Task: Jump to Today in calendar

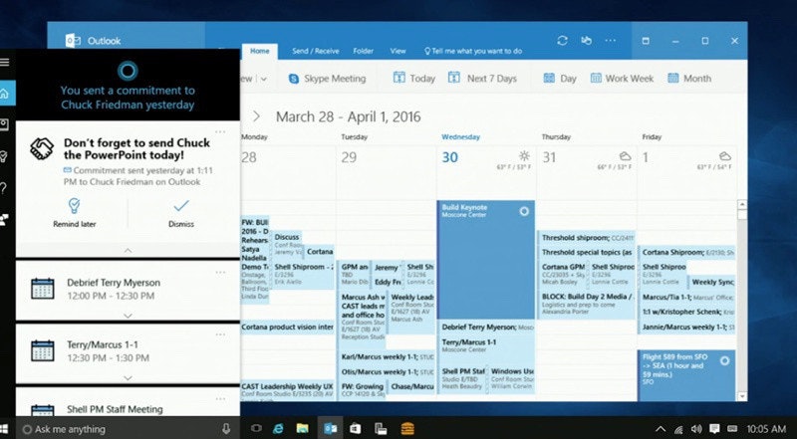Action: coord(414,78)
